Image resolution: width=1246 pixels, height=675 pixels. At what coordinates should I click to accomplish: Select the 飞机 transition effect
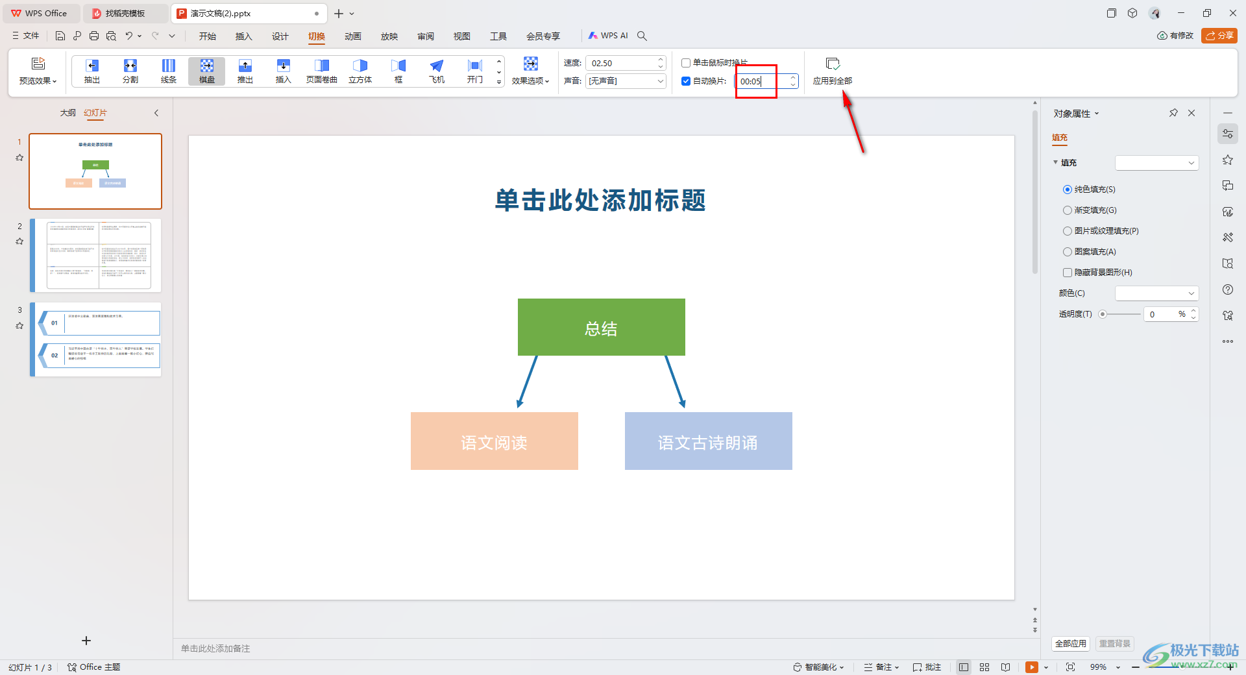click(x=437, y=71)
